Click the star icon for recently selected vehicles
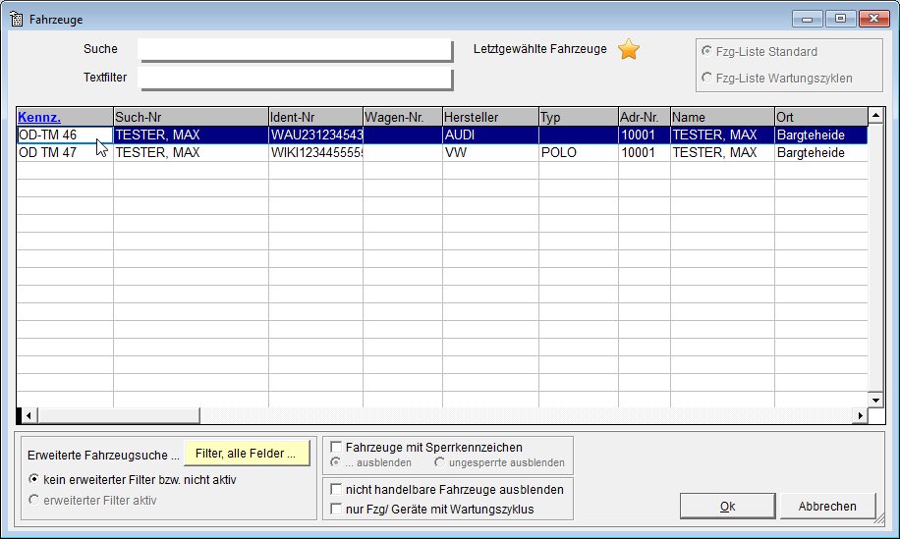Image resolution: width=900 pixels, height=539 pixels. coord(629,49)
